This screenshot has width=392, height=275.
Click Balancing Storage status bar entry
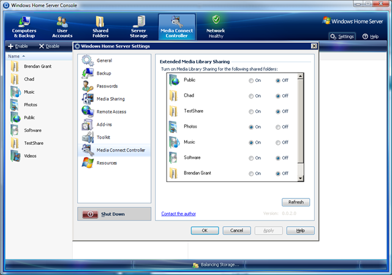pyautogui.click(x=216, y=265)
